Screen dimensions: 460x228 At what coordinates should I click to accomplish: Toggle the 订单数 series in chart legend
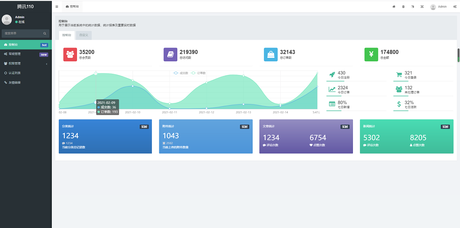[x=199, y=73]
